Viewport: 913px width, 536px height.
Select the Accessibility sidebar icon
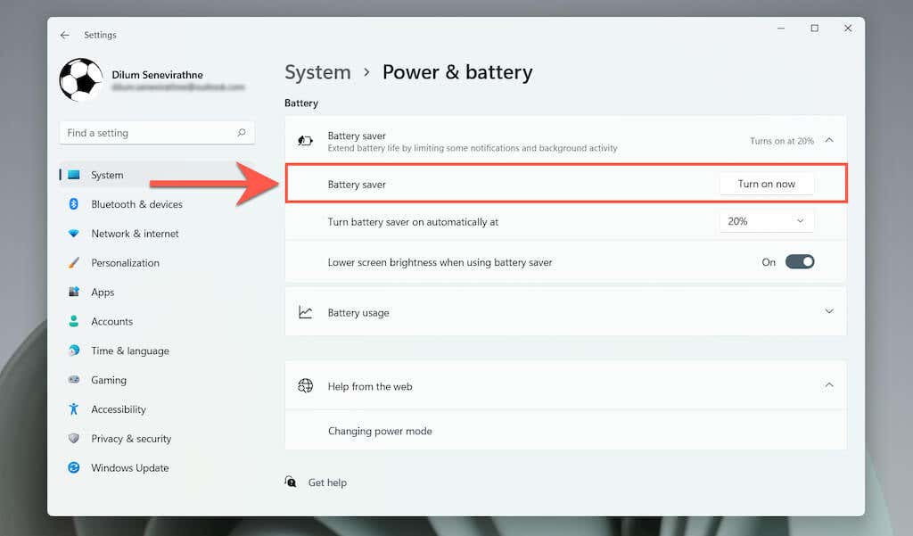coord(74,409)
